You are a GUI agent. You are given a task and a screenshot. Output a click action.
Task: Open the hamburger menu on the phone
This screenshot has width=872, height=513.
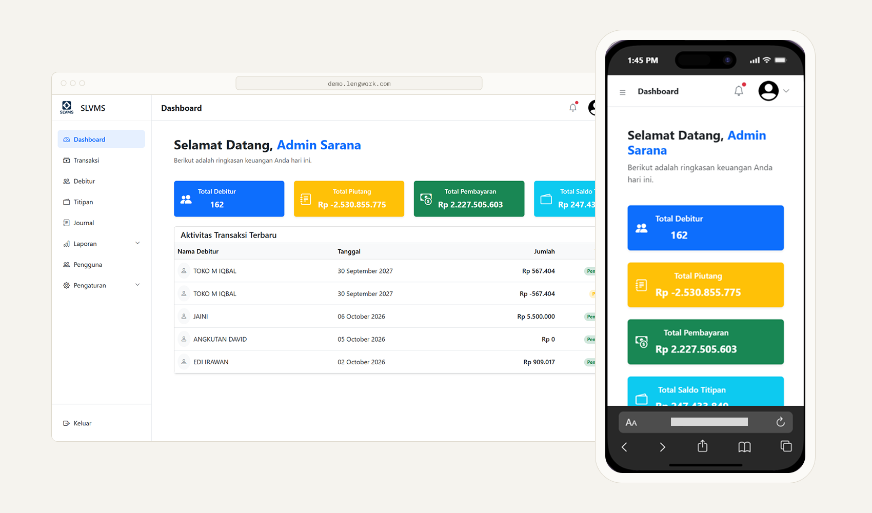coord(623,92)
